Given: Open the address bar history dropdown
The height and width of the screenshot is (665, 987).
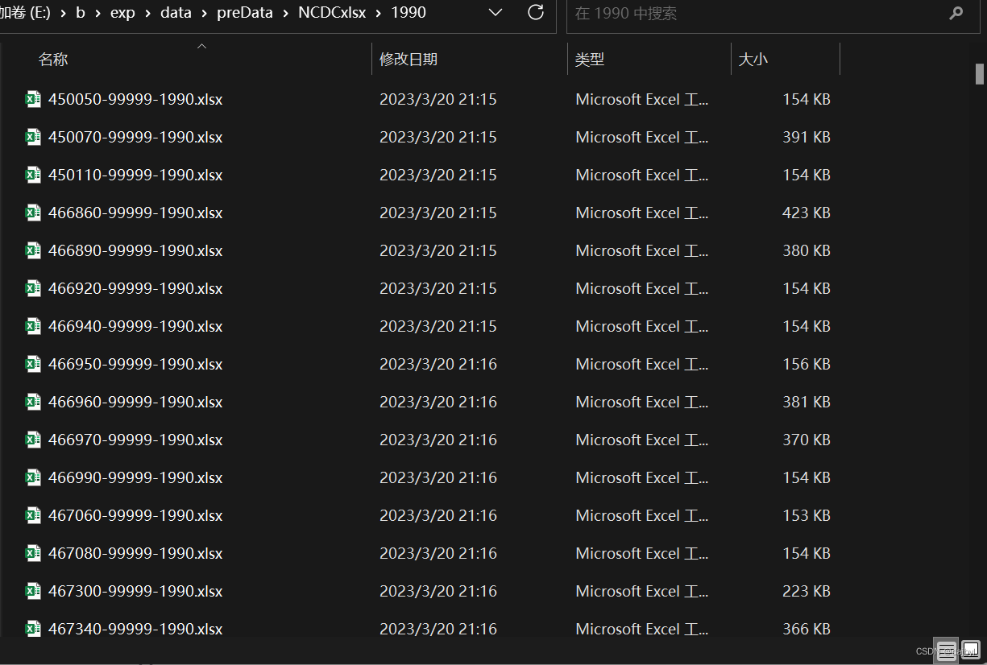Looking at the screenshot, I should click(496, 12).
